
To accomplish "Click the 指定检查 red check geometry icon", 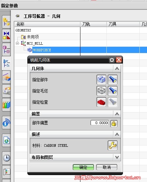I will [101, 102].
